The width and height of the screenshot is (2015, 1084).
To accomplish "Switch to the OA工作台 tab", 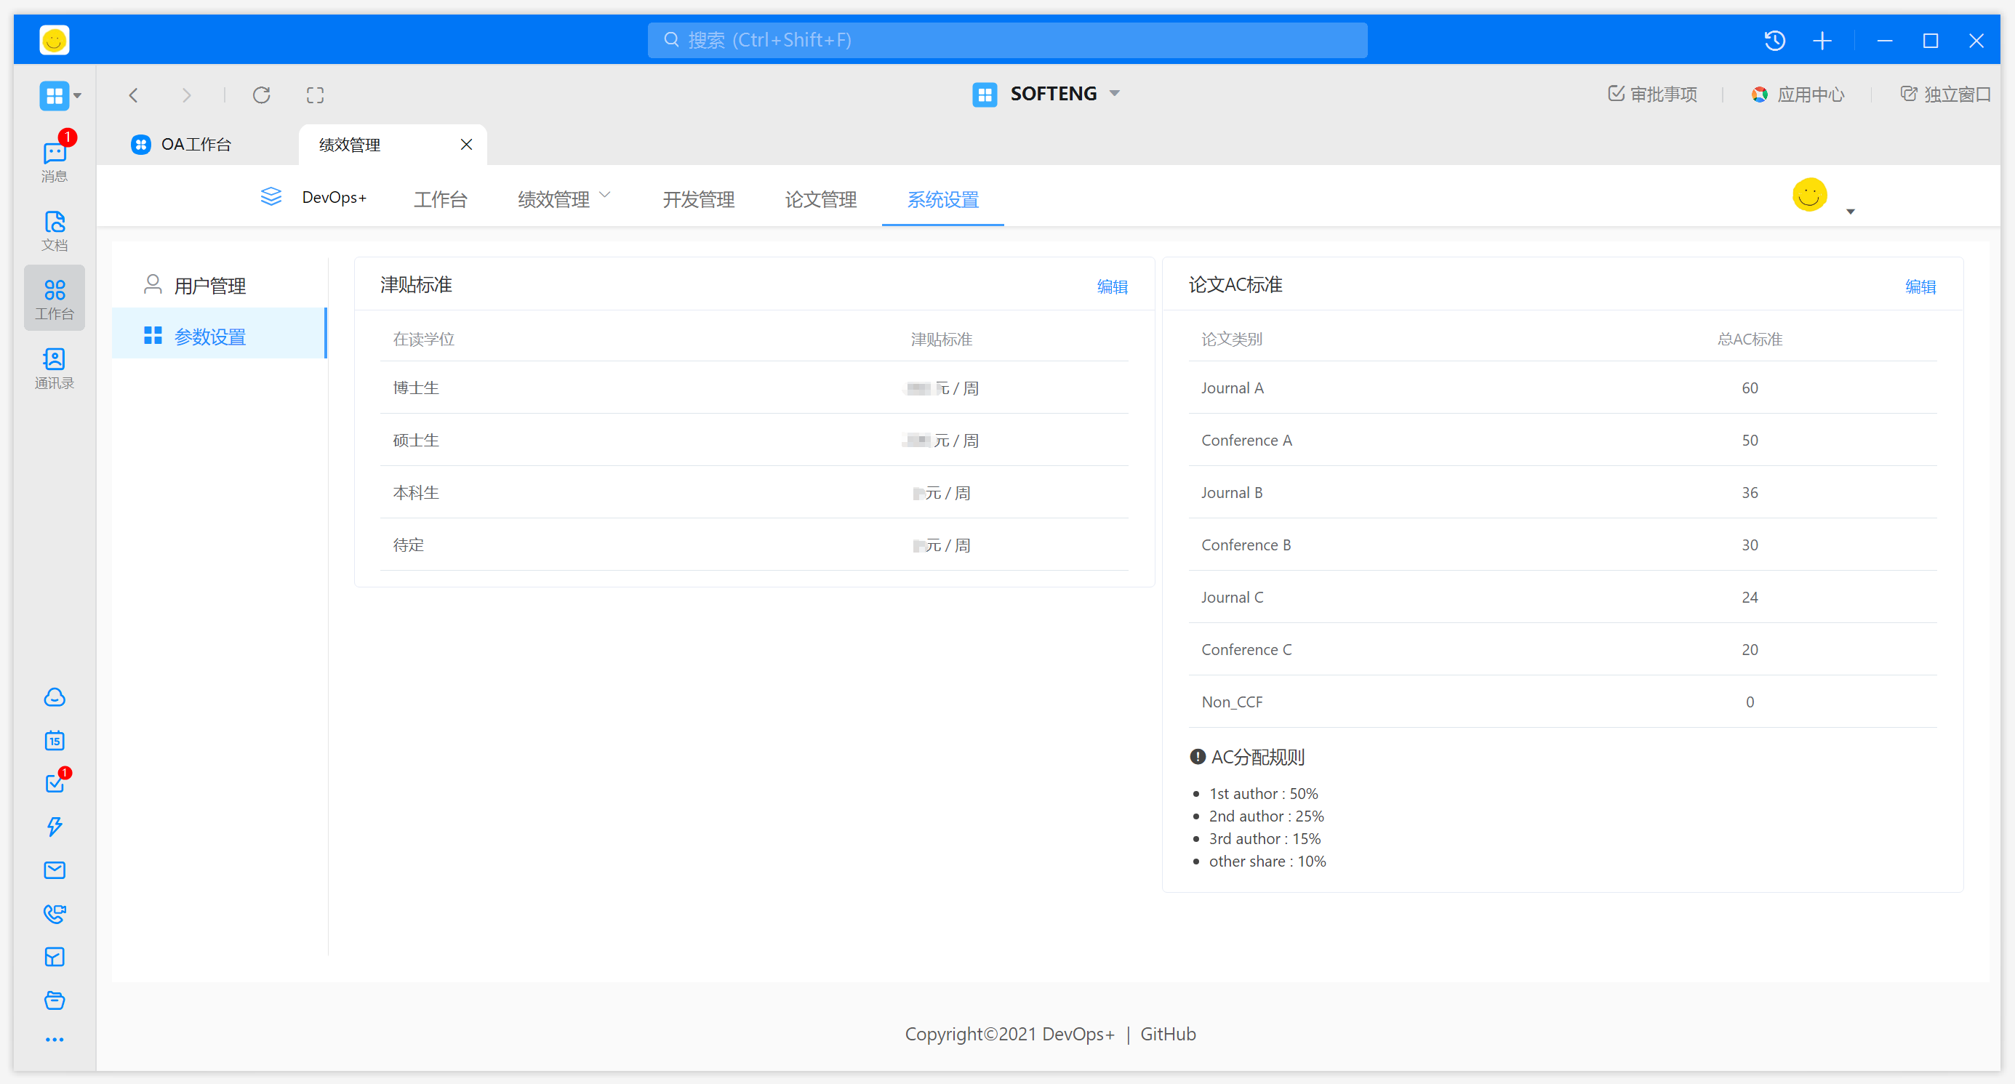I will tap(196, 145).
